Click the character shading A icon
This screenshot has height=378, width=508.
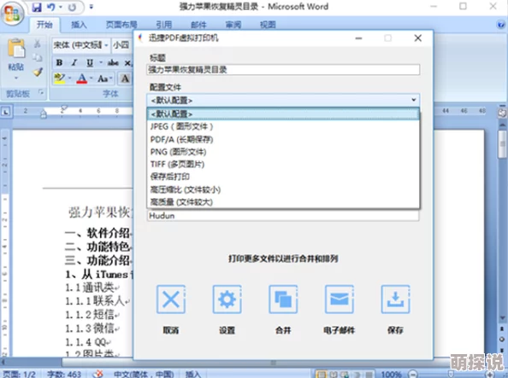point(125,79)
